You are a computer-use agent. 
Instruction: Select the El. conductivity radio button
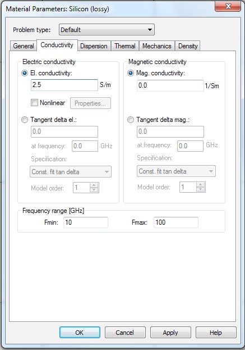(25, 73)
